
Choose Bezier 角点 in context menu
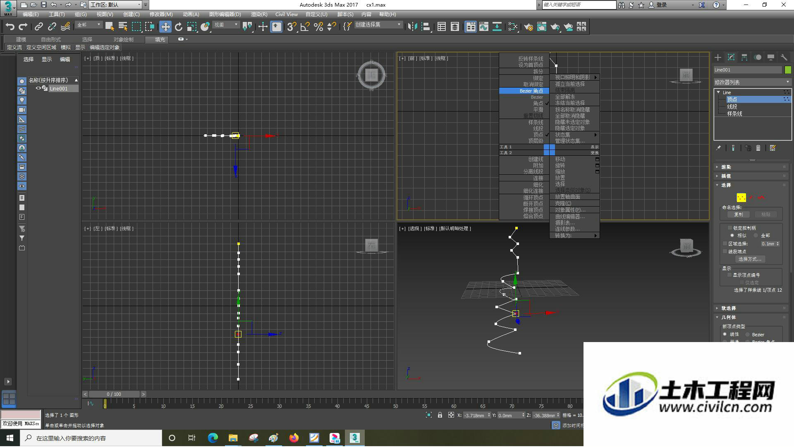point(524,91)
